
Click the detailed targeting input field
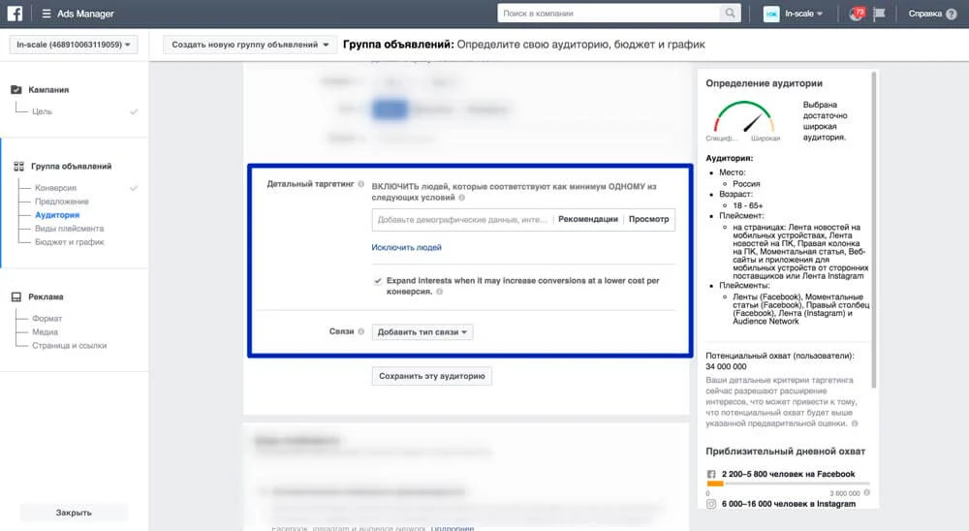pyautogui.click(x=462, y=219)
